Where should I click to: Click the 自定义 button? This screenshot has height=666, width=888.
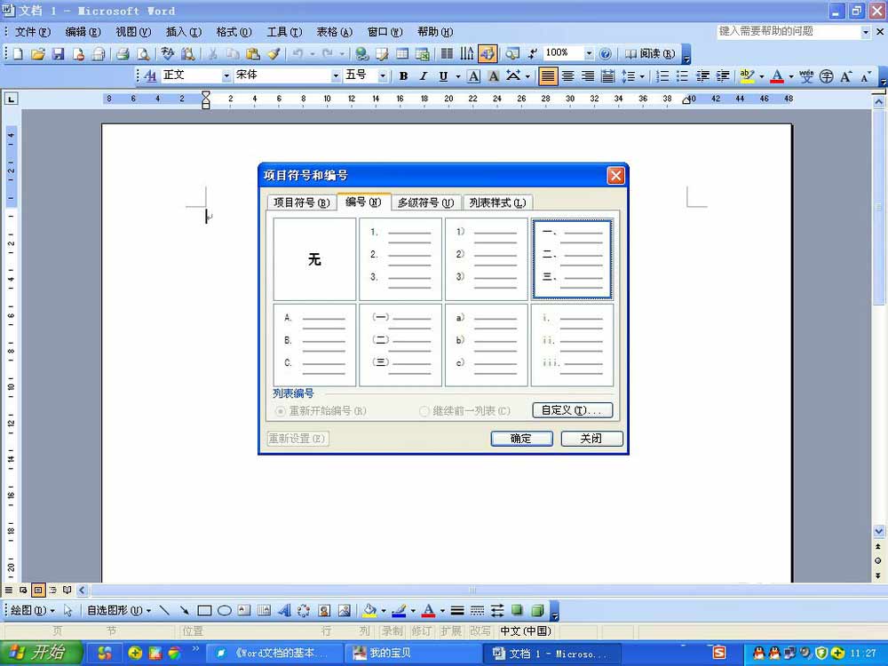coord(573,410)
